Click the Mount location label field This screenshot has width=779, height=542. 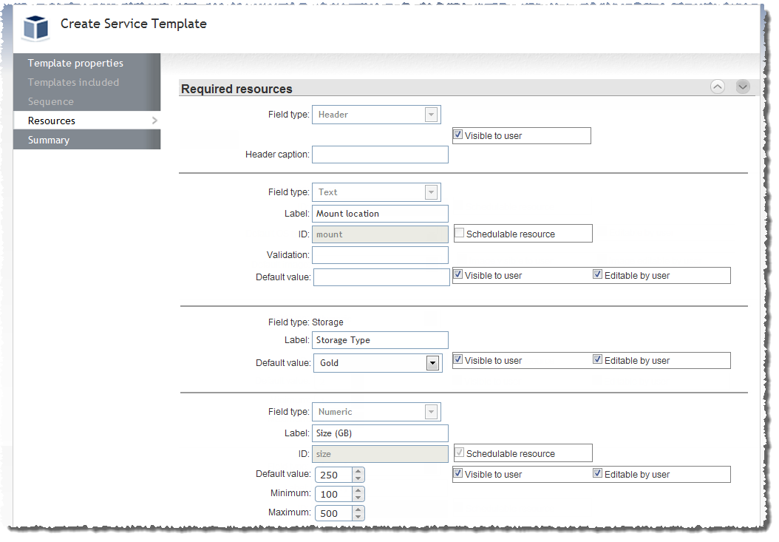coord(380,214)
